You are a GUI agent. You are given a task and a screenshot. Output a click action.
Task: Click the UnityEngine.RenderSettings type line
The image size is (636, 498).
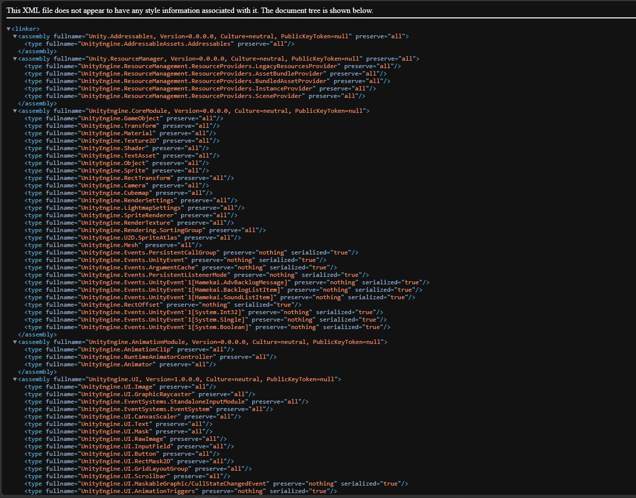[x=131, y=200]
